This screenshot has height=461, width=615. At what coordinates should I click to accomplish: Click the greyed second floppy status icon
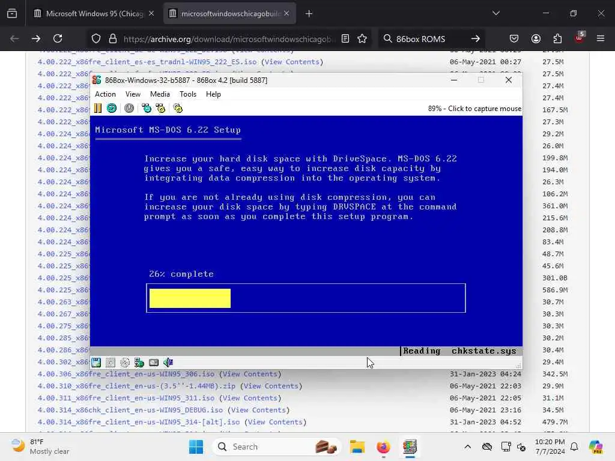point(111,362)
